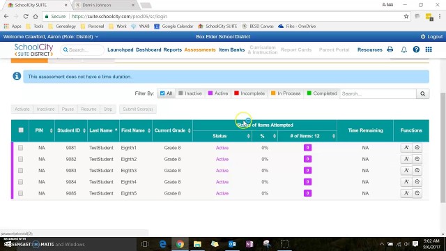Open Active status link for student 9083
This screenshot has height=251, width=446.
point(222,170)
